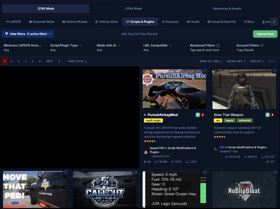The width and height of the screenshot is (280, 209).
Task: Tick speed/fuel HUD card checkbox
Action: [205, 172]
